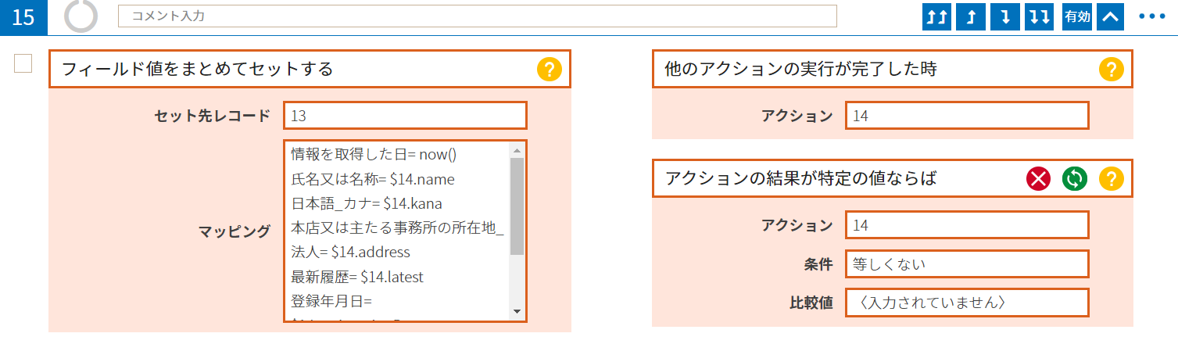Click the コメント入力 comment field

477,16
